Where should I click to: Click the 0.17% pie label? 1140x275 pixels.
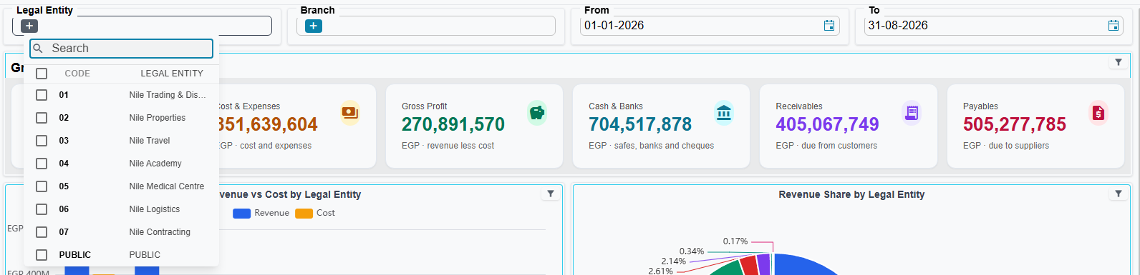[735, 241]
